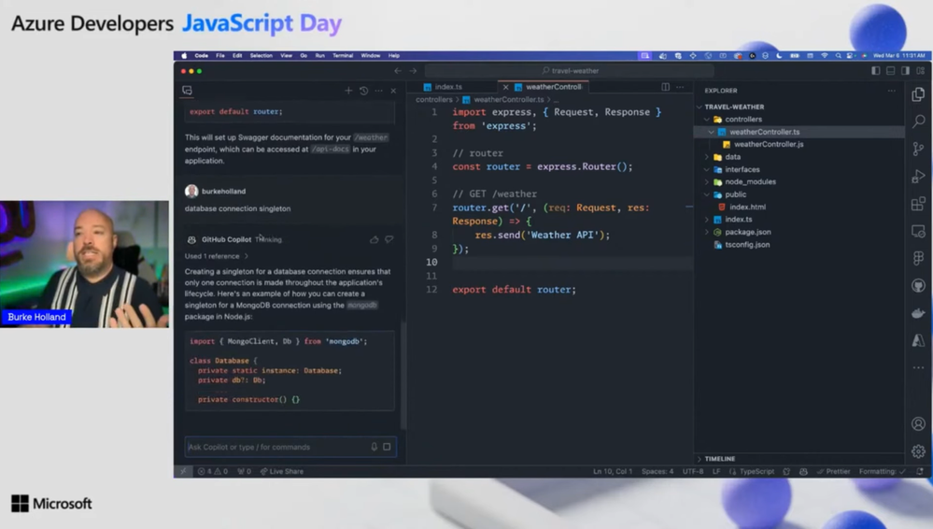Show chat history icon
The height and width of the screenshot is (529, 933).
[x=363, y=91]
